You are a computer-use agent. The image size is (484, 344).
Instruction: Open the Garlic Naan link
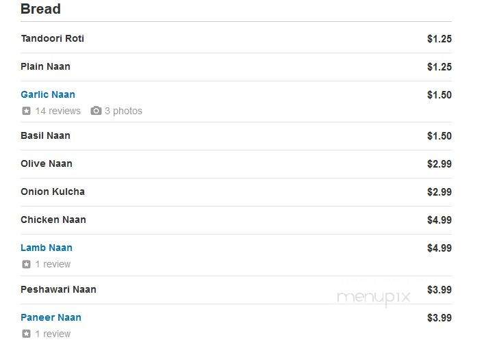(48, 94)
